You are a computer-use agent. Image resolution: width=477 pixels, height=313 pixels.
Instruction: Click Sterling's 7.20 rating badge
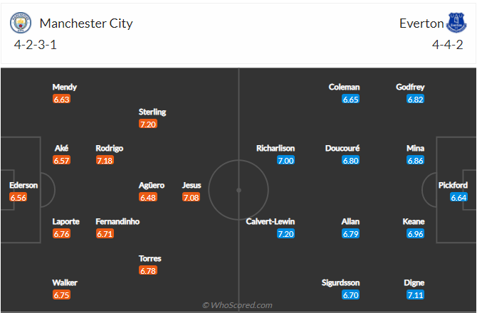click(x=148, y=124)
